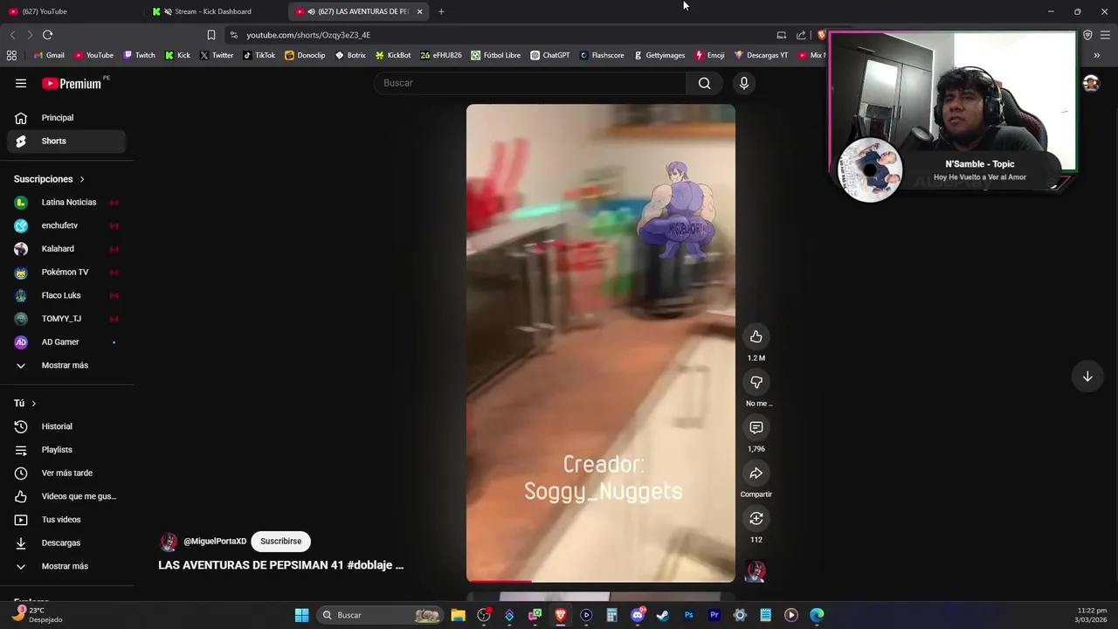Open the browser share page icon
Image resolution: width=1118 pixels, height=629 pixels.
[x=801, y=35]
